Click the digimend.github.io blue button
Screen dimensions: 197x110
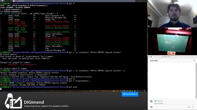coord(130,94)
